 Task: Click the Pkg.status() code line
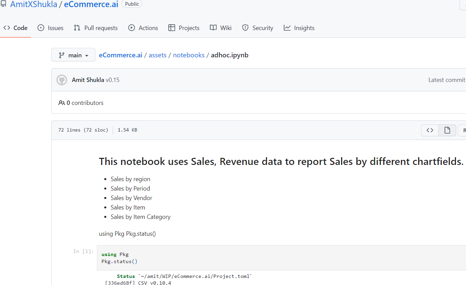119,261
